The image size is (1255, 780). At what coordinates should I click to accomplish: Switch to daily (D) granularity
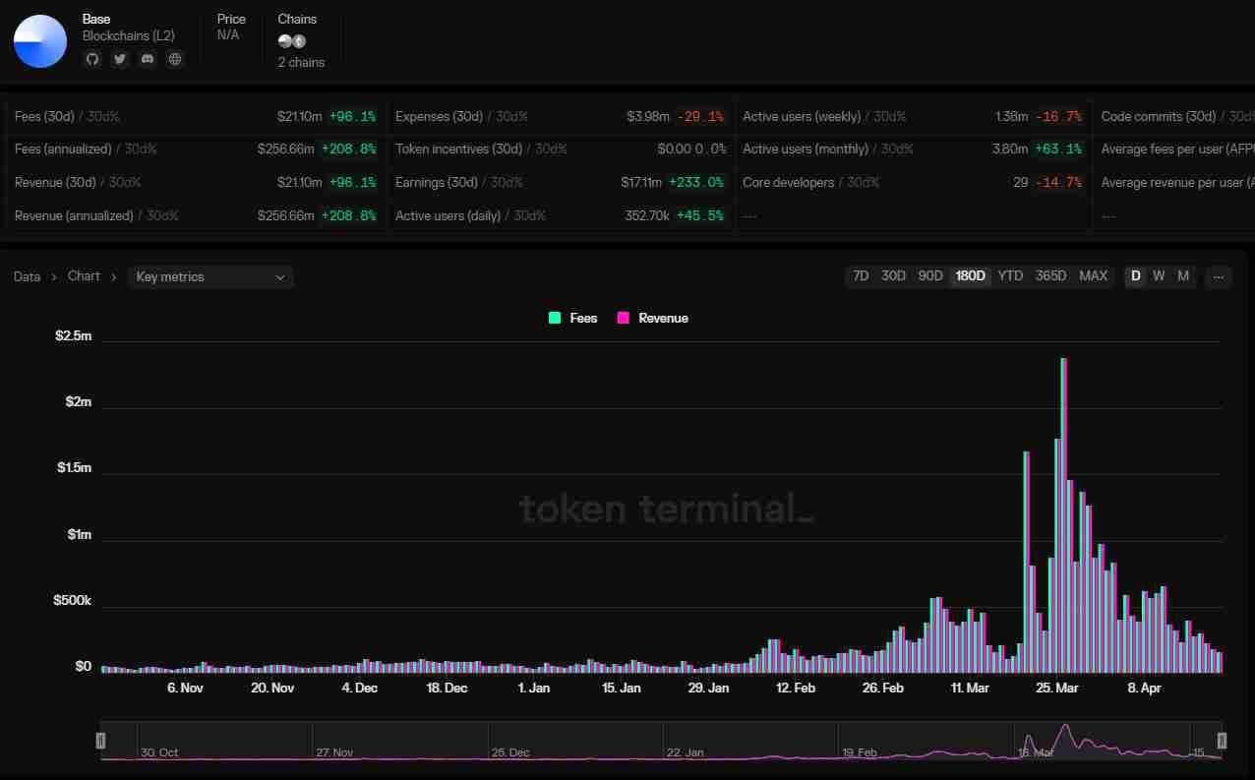pyautogui.click(x=1135, y=276)
